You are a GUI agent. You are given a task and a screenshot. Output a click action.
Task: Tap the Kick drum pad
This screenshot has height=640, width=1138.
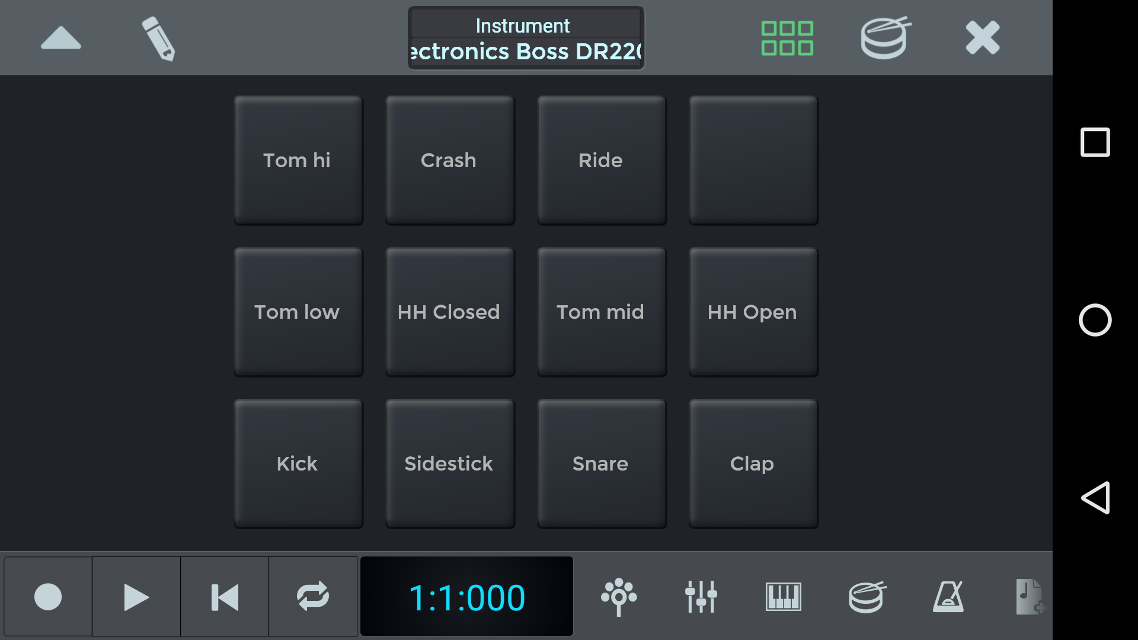(296, 464)
